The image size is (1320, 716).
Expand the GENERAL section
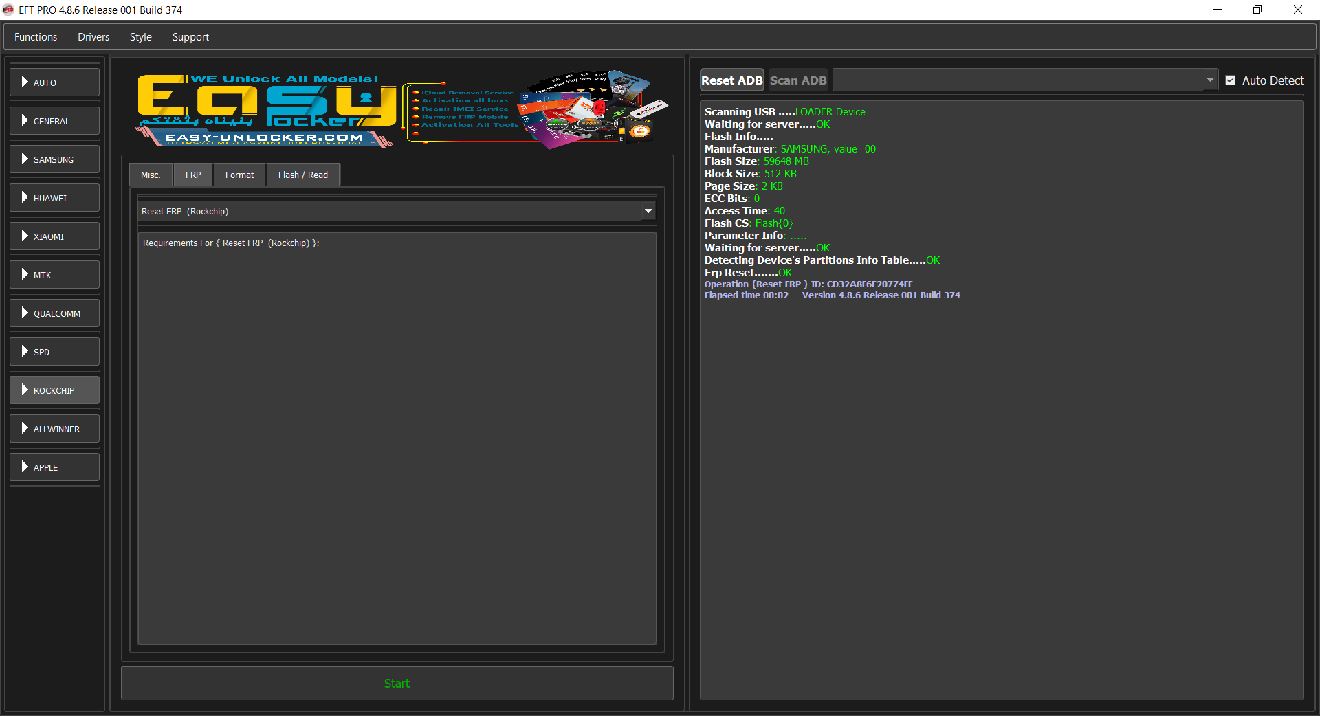point(54,121)
